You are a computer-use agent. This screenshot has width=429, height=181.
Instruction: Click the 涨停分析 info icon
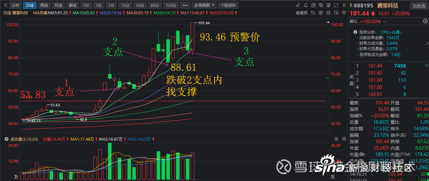tap(355, 32)
